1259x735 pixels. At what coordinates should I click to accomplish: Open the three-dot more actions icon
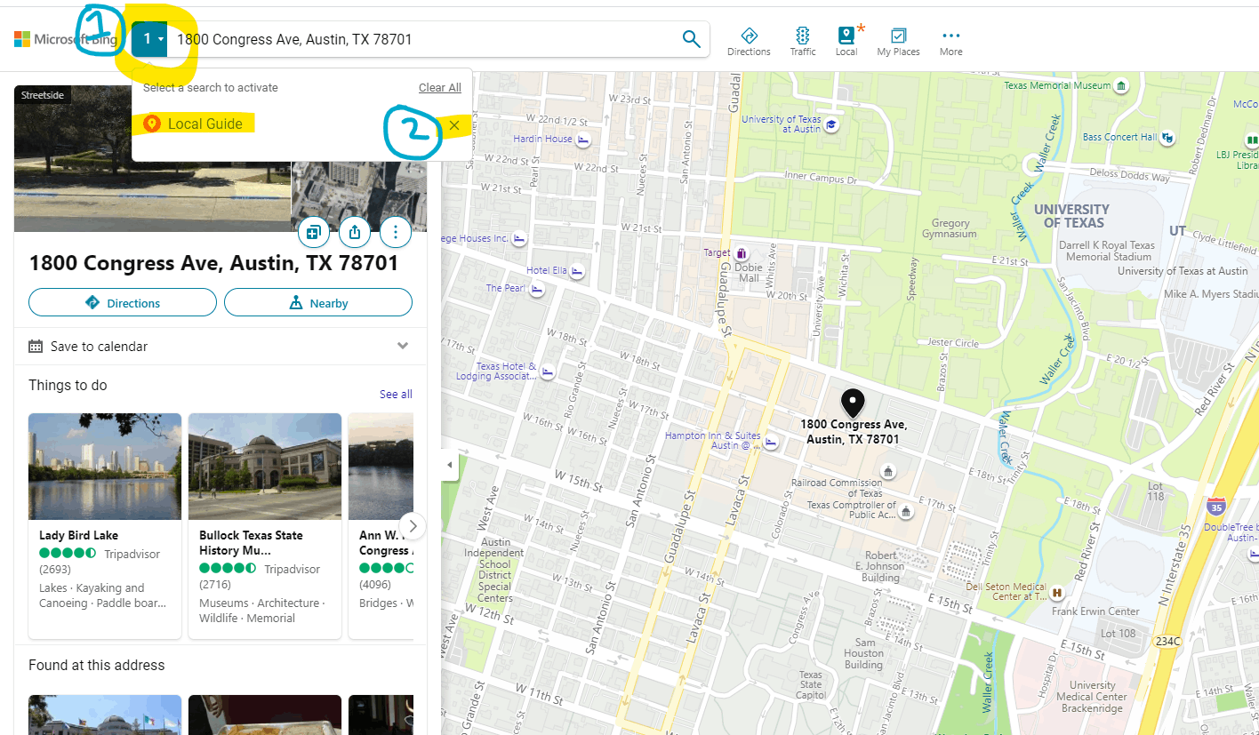395,233
